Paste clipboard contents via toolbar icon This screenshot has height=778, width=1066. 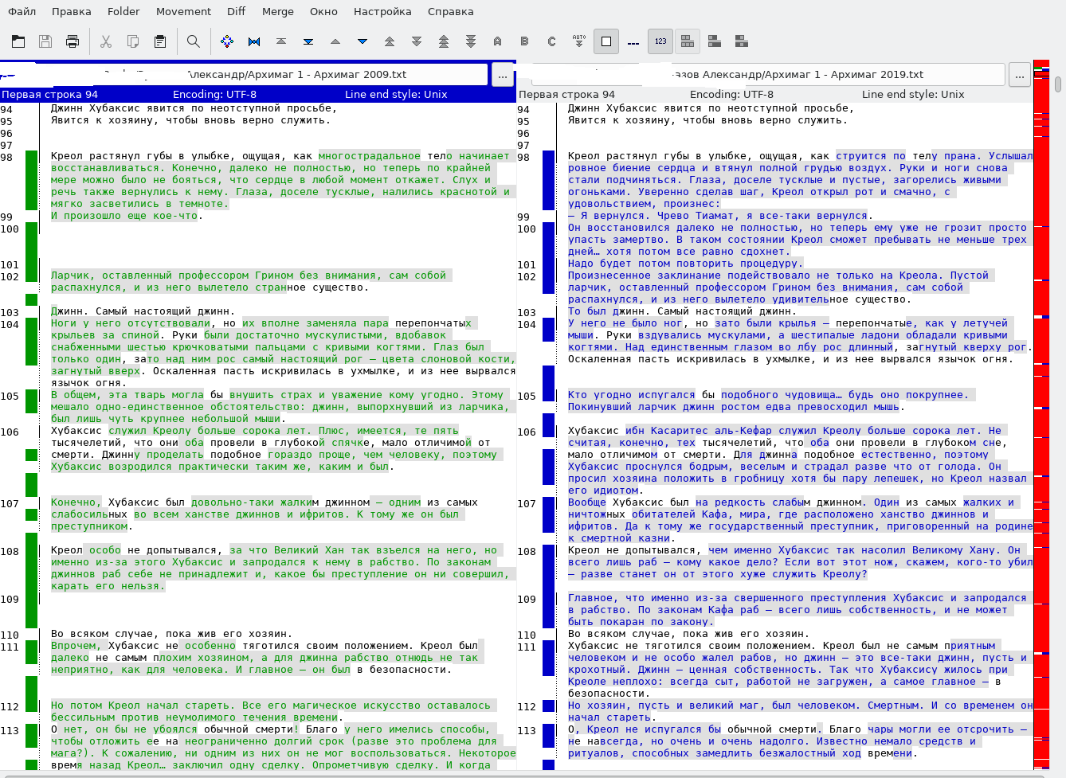click(x=160, y=41)
